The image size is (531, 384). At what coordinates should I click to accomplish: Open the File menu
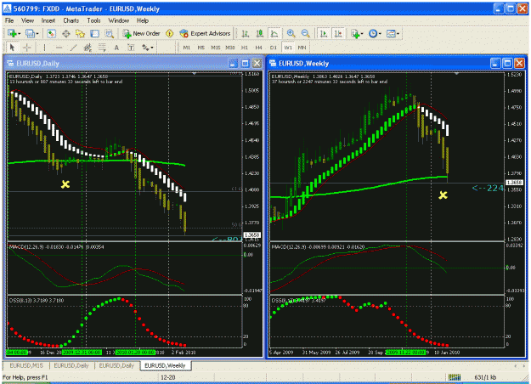[x=9, y=20]
